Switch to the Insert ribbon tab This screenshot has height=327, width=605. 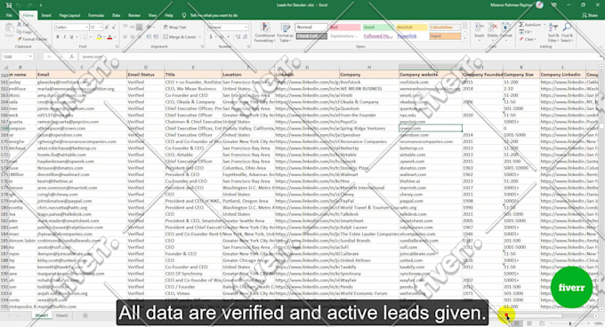(x=46, y=15)
